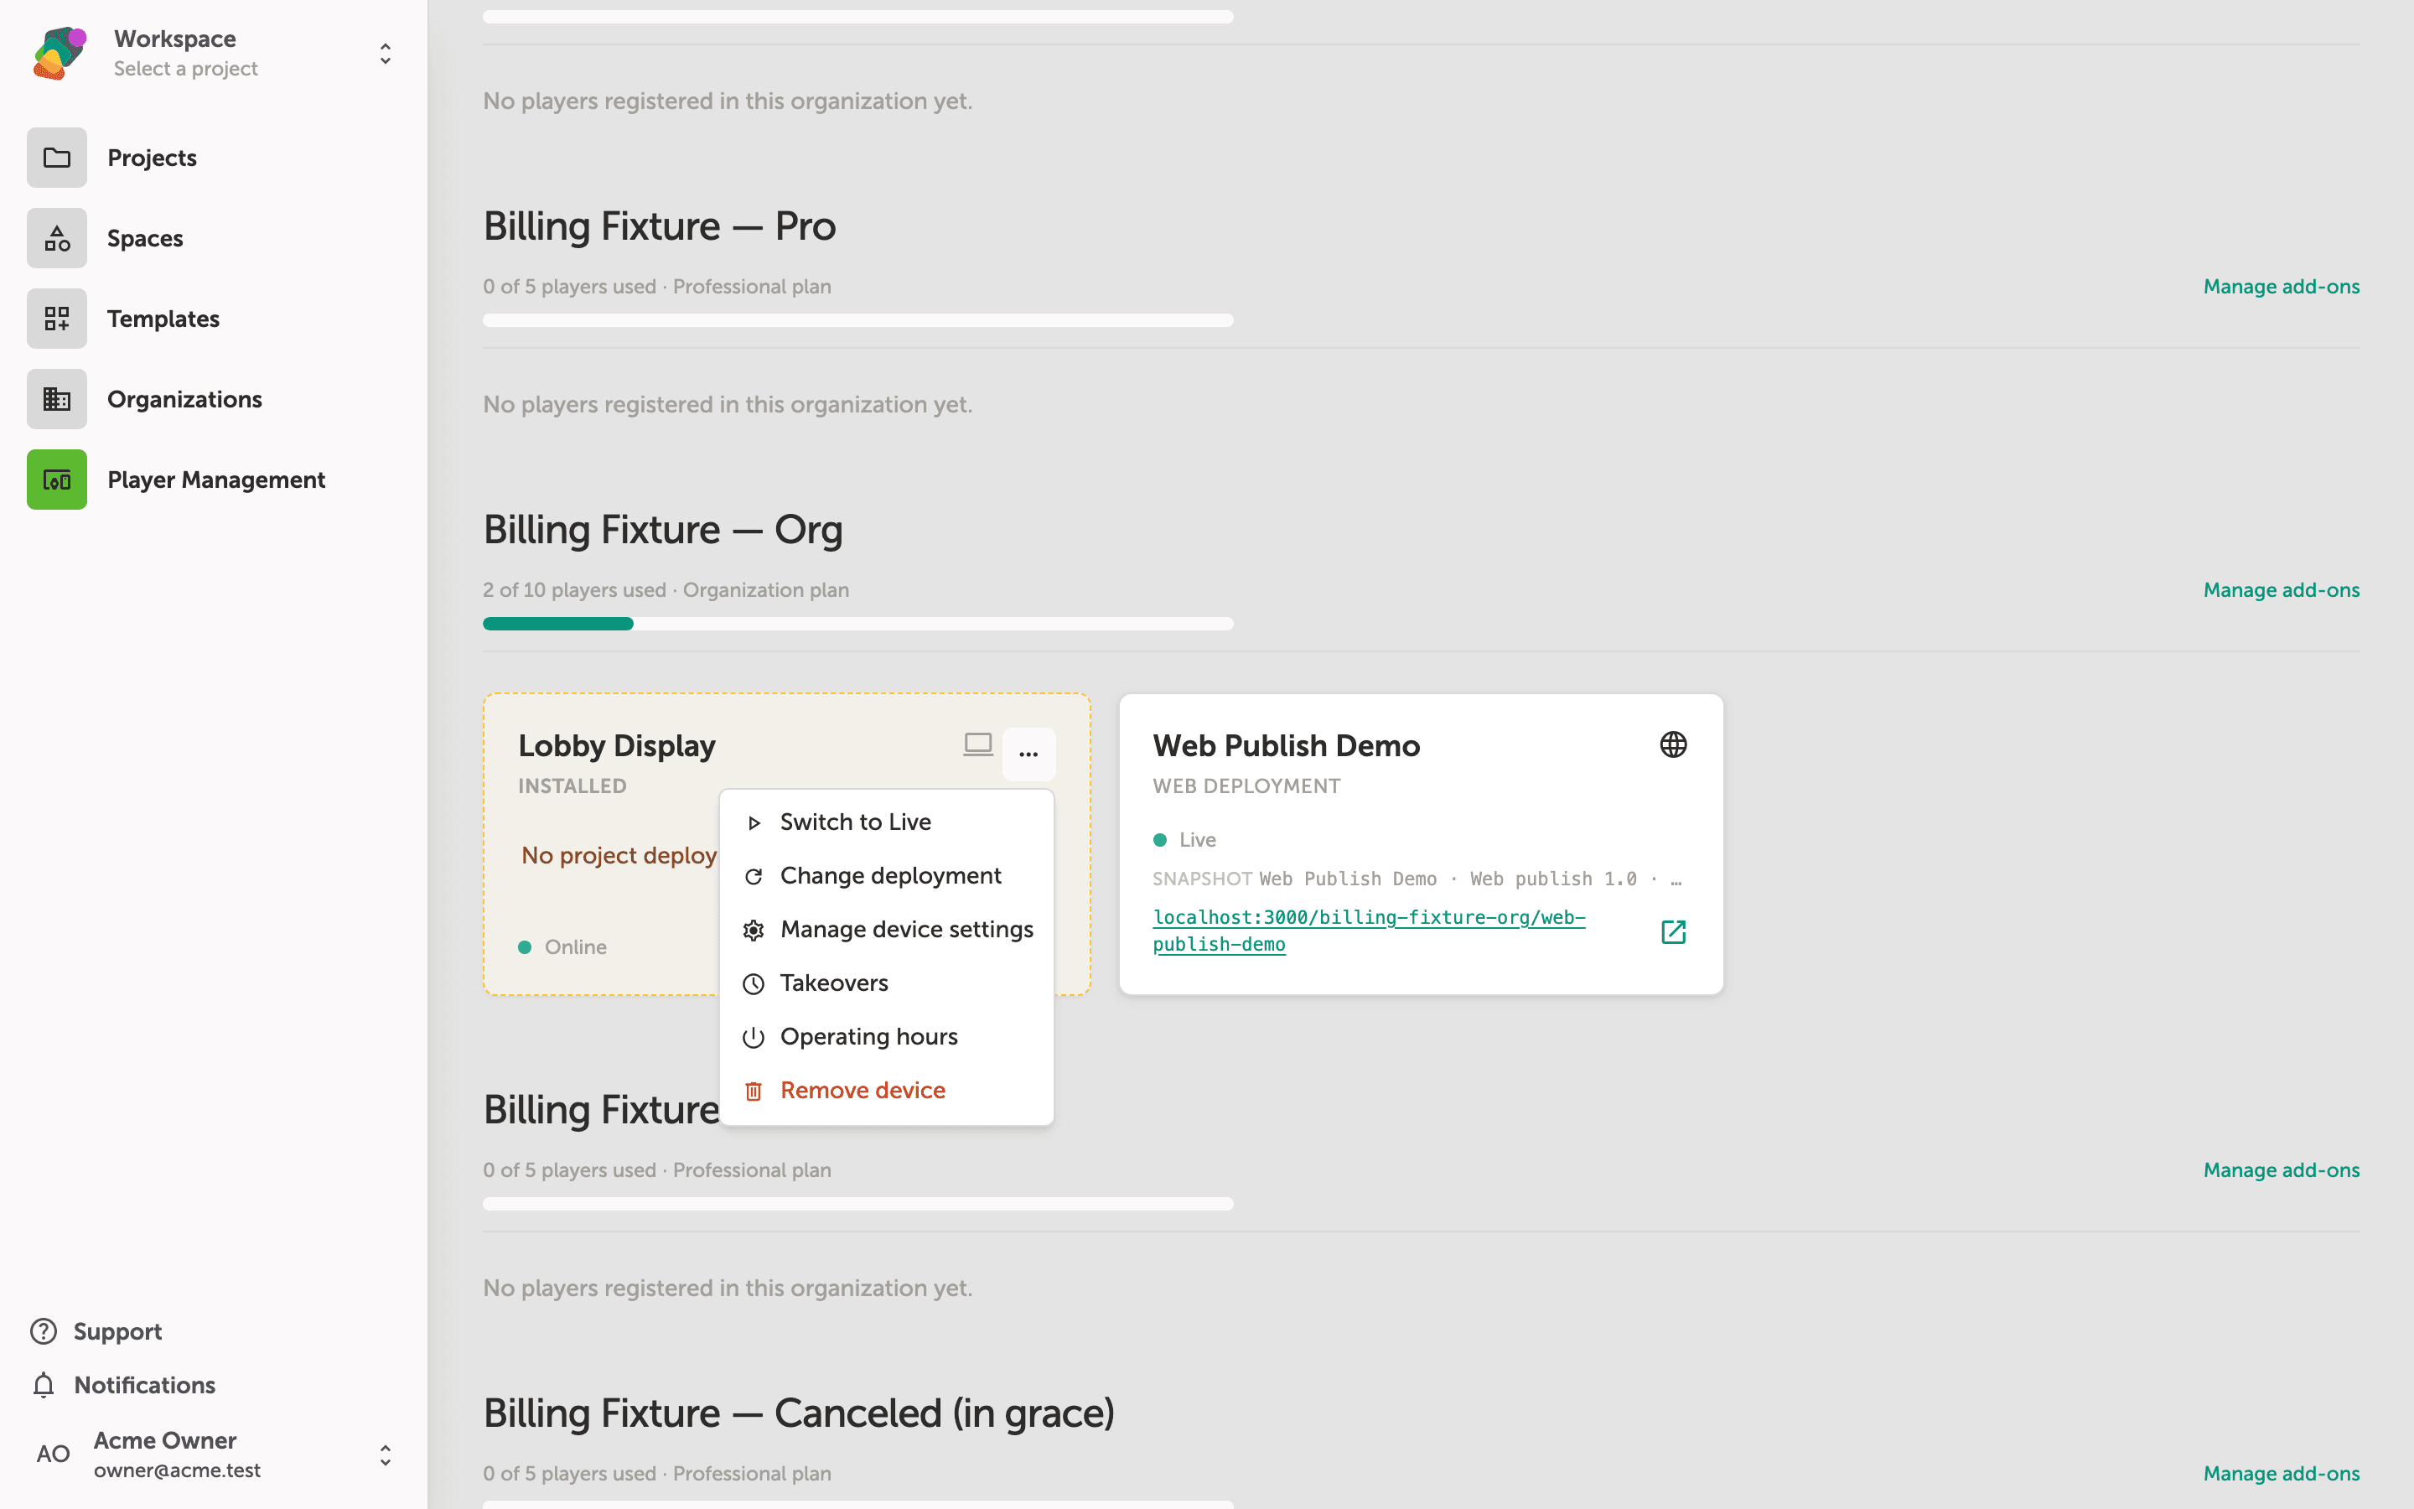Click the Live status on Web Publish Demo
The height and width of the screenshot is (1509, 2414).
1184,840
